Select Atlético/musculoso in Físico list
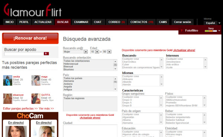 pyautogui.click(x=176, y=100)
